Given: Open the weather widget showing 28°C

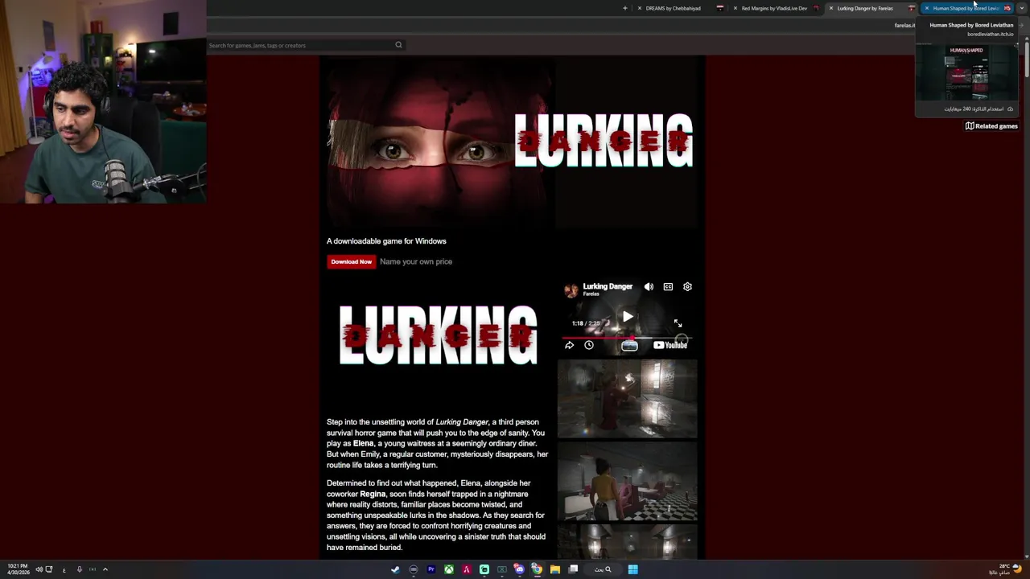Looking at the screenshot, I should click(1007, 569).
